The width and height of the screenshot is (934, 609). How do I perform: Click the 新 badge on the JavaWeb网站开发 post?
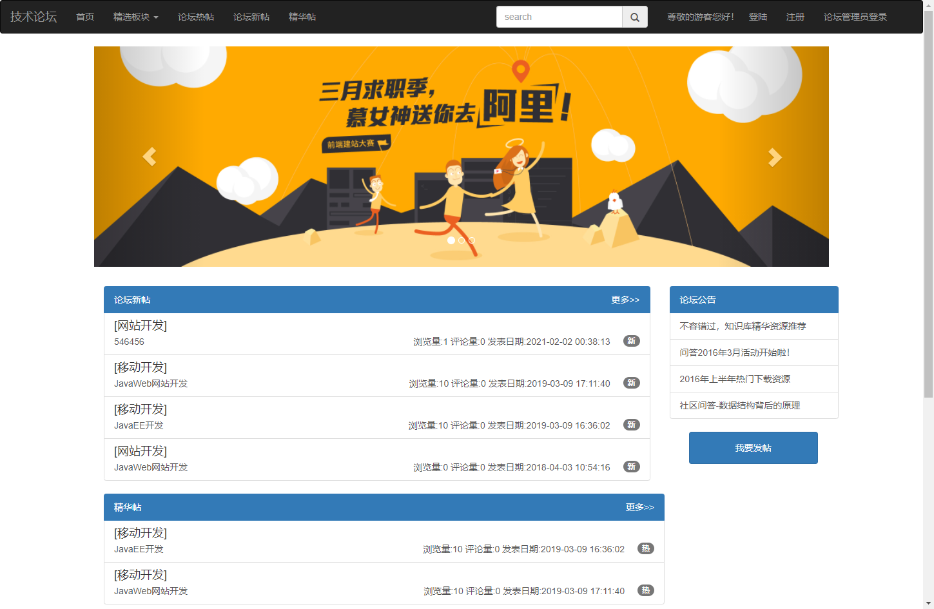tap(631, 383)
